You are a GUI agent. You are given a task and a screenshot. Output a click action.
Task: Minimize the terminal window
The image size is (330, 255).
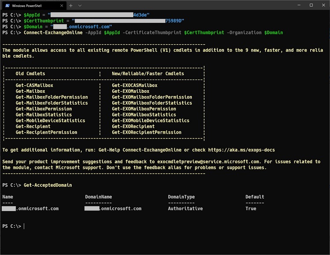click(x=299, y=5)
